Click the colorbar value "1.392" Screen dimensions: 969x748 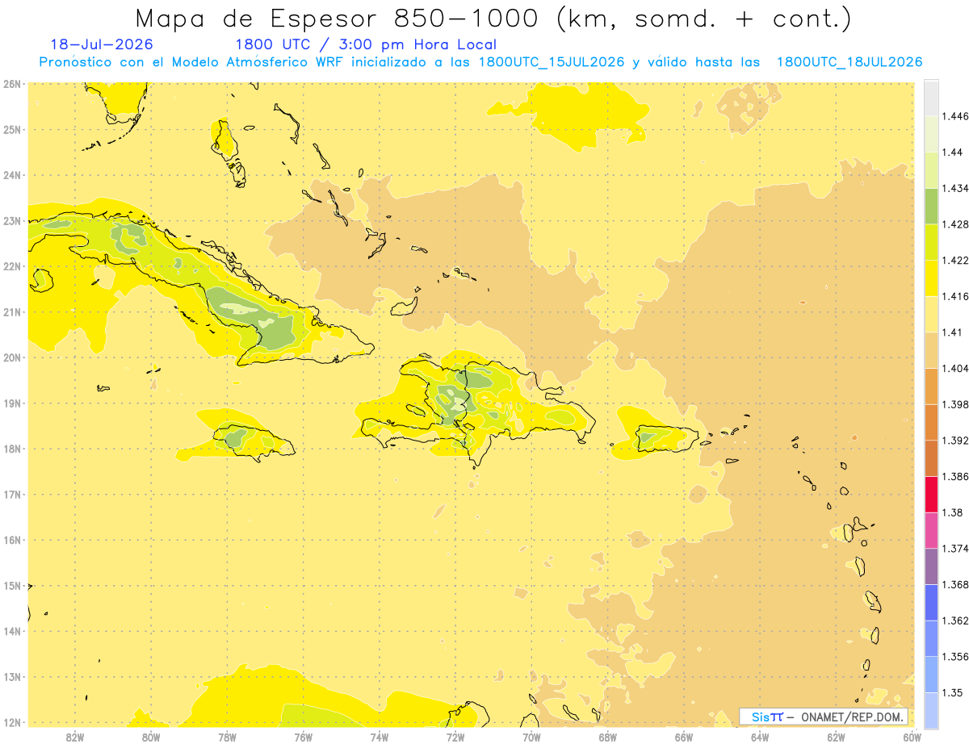[x=954, y=441]
